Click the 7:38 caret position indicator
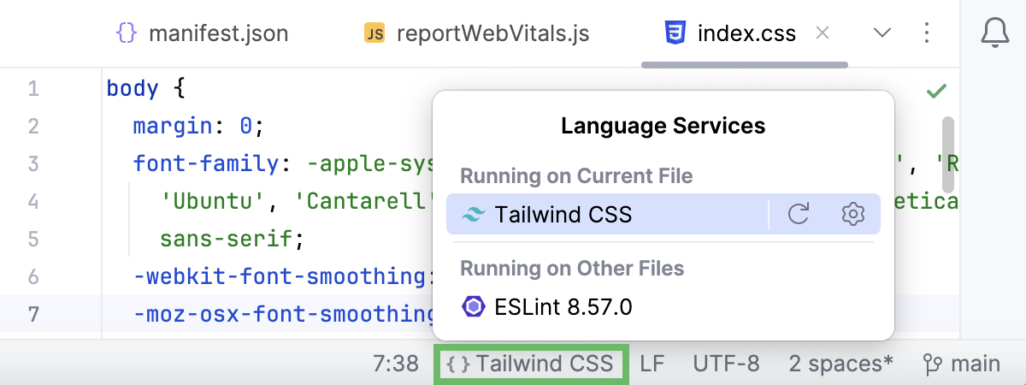Image resolution: width=1026 pixels, height=385 pixels. (x=396, y=364)
